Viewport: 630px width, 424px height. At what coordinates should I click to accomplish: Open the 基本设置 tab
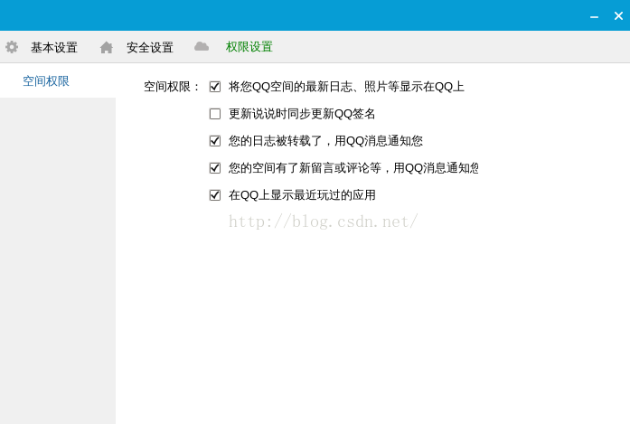54,47
